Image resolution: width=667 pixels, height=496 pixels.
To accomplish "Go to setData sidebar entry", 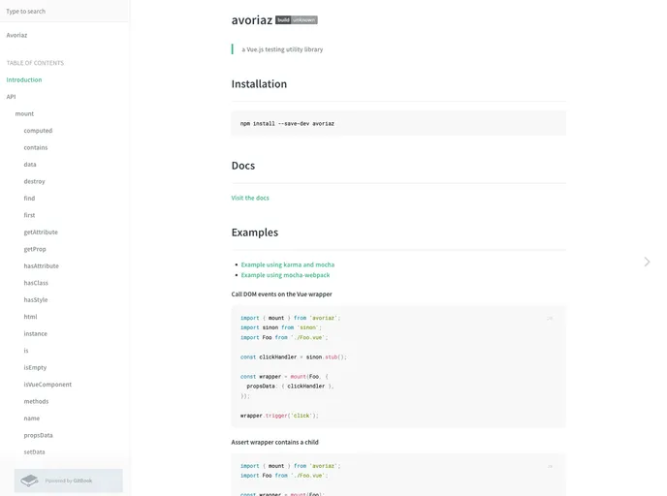I will point(35,452).
